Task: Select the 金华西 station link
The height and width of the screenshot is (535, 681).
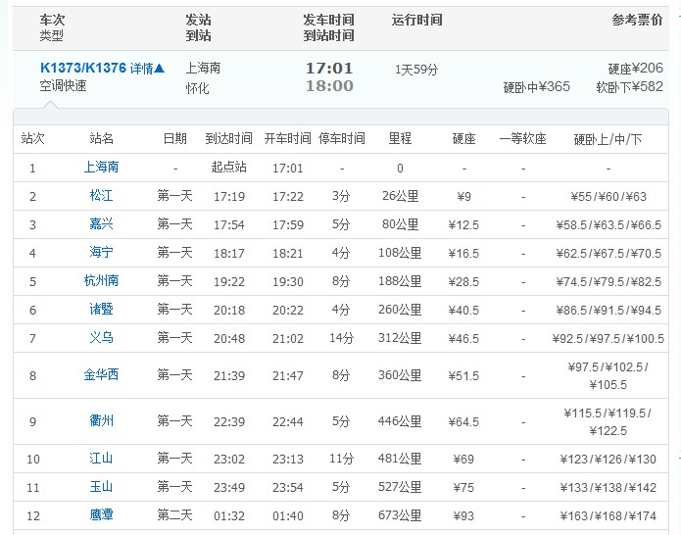Action: click(101, 375)
